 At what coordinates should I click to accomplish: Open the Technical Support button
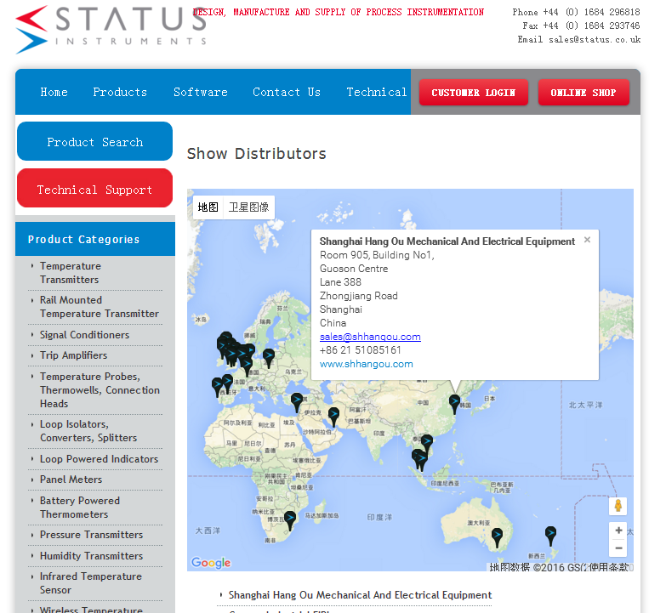pos(94,189)
